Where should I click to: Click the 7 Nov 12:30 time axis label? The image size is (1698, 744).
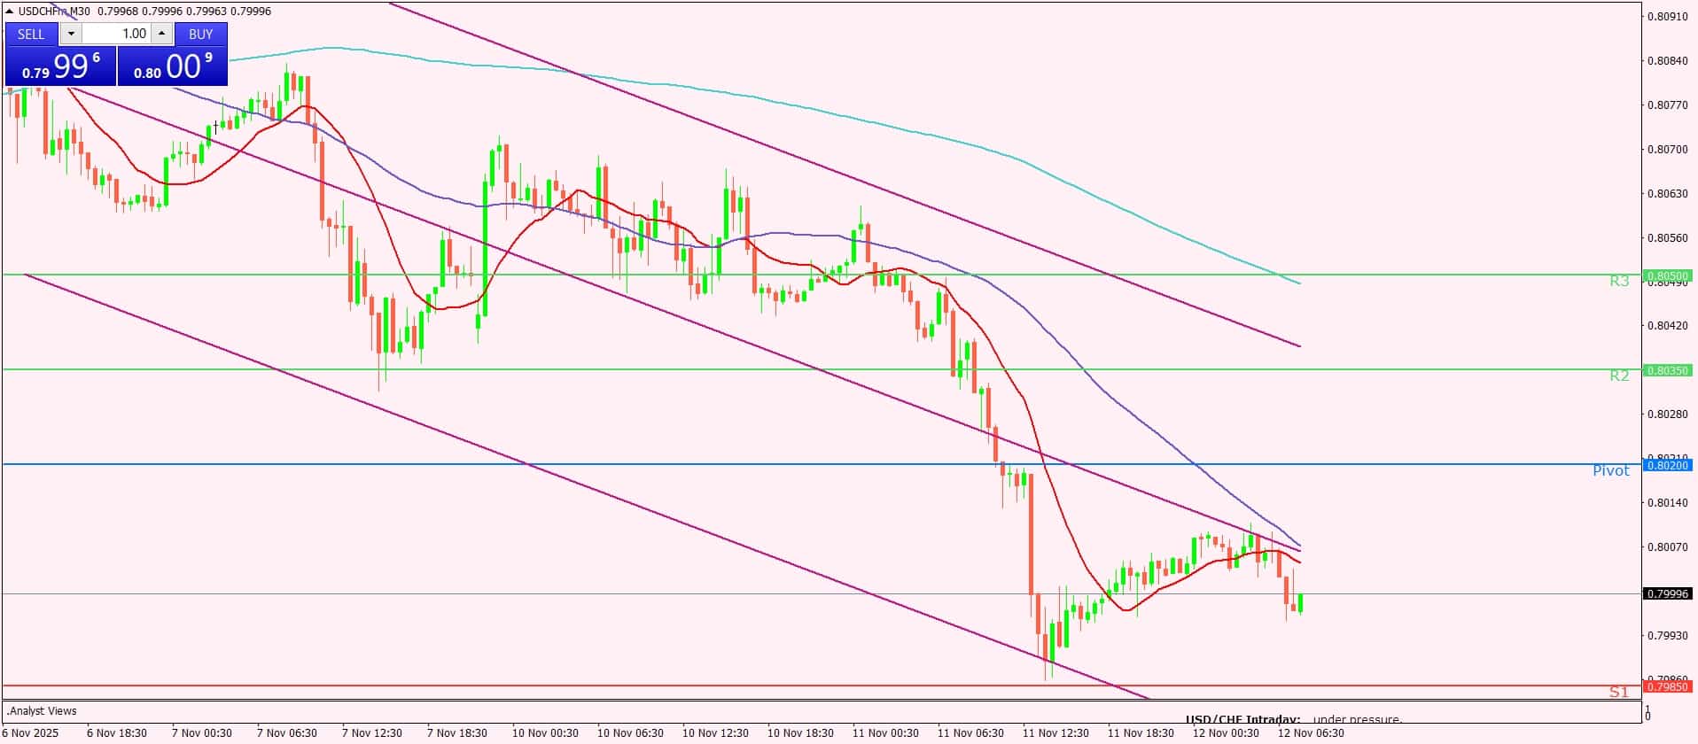[372, 733]
